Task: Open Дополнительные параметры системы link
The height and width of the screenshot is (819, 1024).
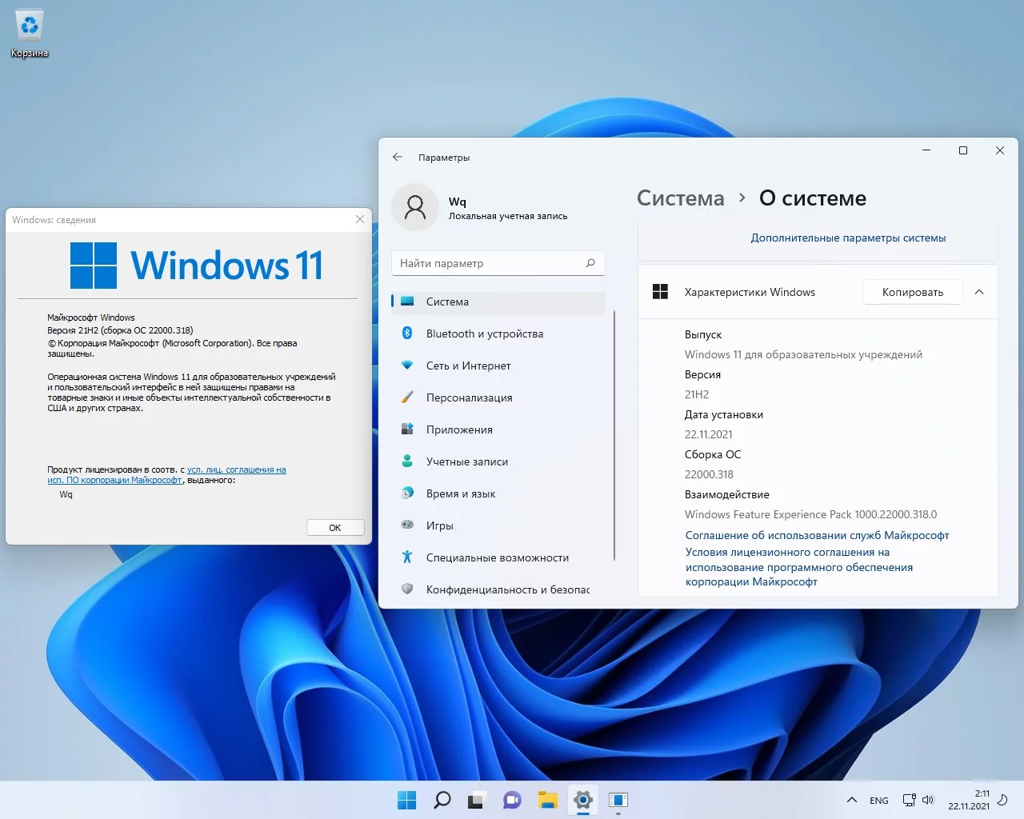Action: [x=848, y=238]
